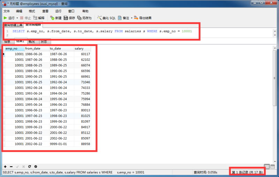The height and width of the screenshot is (177, 279).
Task: Click the Explain (解释) query icon
Action: (36, 18)
